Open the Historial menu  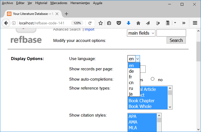[x=41, y=3]
